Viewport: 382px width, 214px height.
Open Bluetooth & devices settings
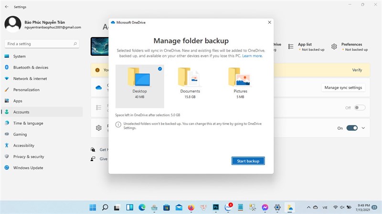(x=42, y=68)
